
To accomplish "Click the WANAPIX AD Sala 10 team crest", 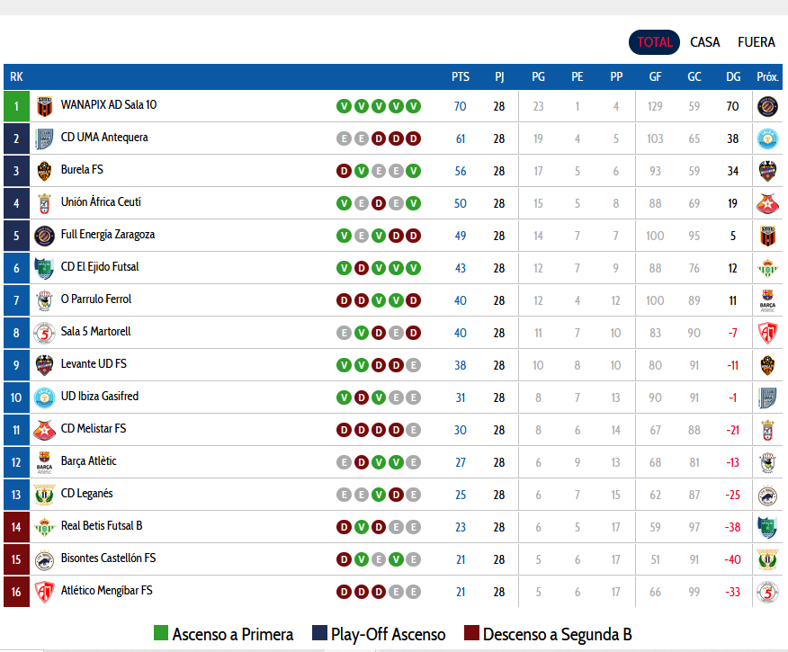I will [44, 106].
